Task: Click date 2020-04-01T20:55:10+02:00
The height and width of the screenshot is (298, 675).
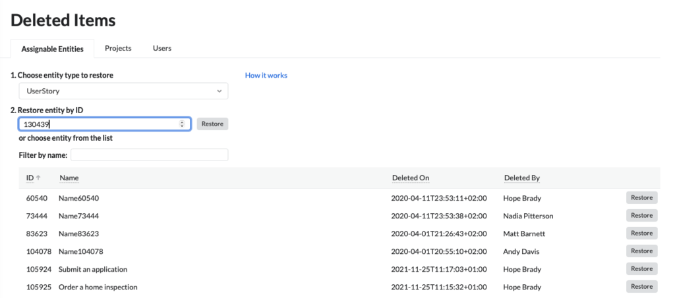Action: click(438, 252)
